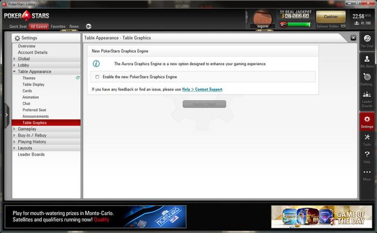Collapse the Table Appearance section

click(x=14, y=72)
